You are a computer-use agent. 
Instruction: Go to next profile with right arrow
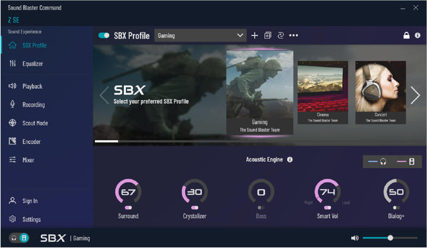[x=415, y=95]
